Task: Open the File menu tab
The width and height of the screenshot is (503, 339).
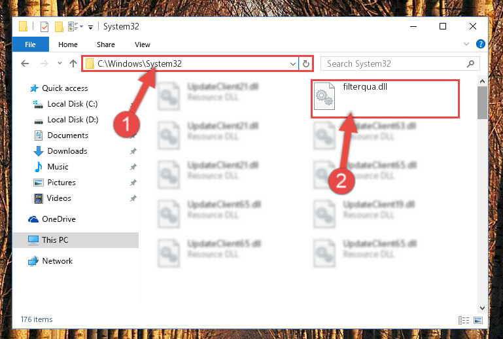Action: 31,45
